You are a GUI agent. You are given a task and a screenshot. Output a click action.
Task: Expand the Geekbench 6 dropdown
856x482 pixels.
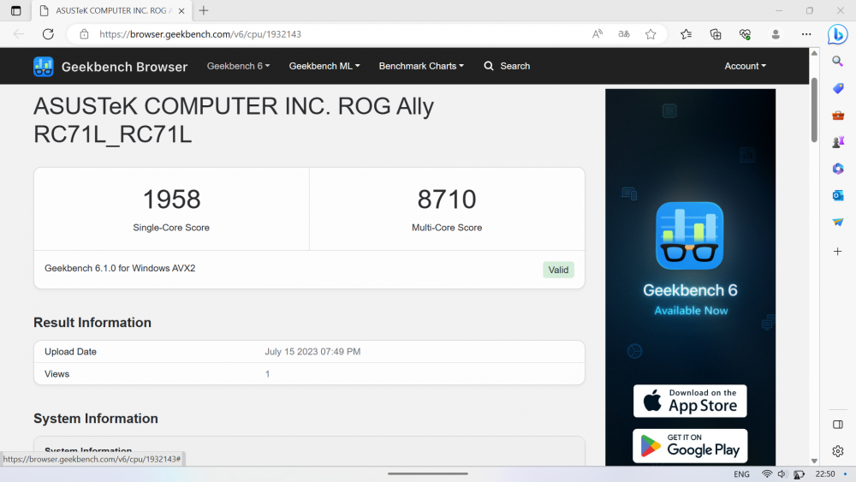tap(238, 66)
